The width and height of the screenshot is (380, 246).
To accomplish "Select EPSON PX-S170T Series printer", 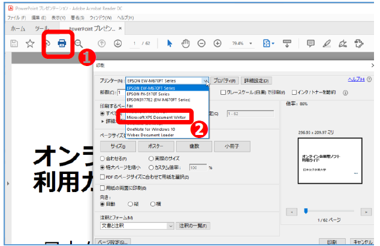I will 167,94.
